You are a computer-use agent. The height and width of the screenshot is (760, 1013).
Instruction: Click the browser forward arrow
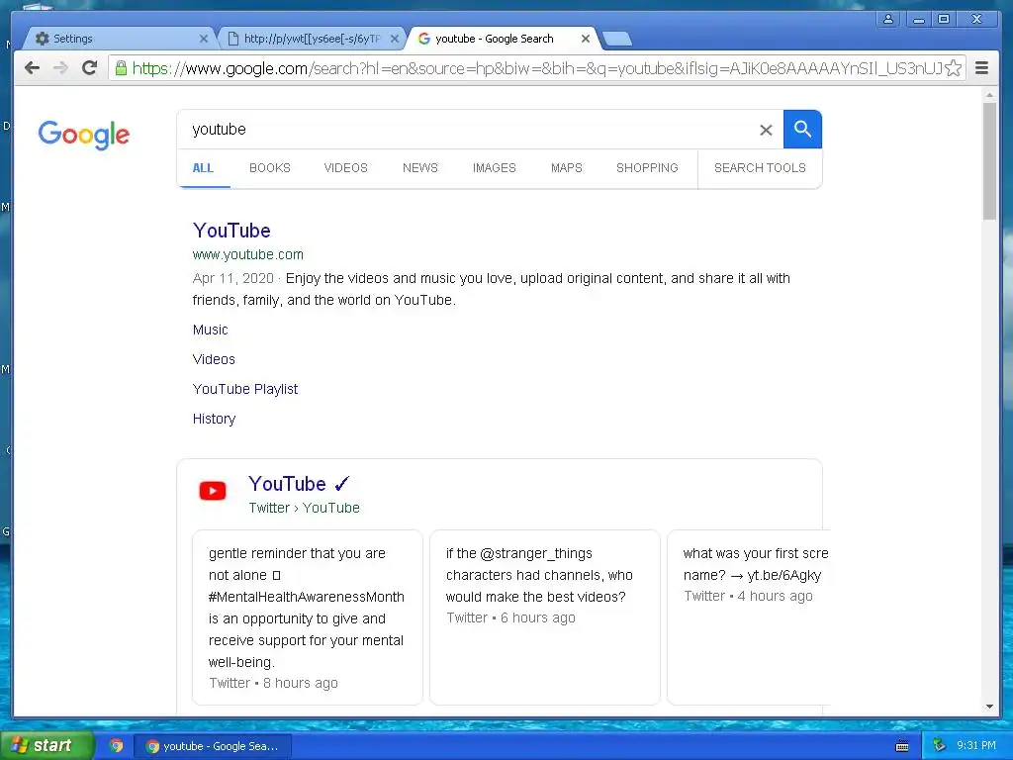(60, 68)
